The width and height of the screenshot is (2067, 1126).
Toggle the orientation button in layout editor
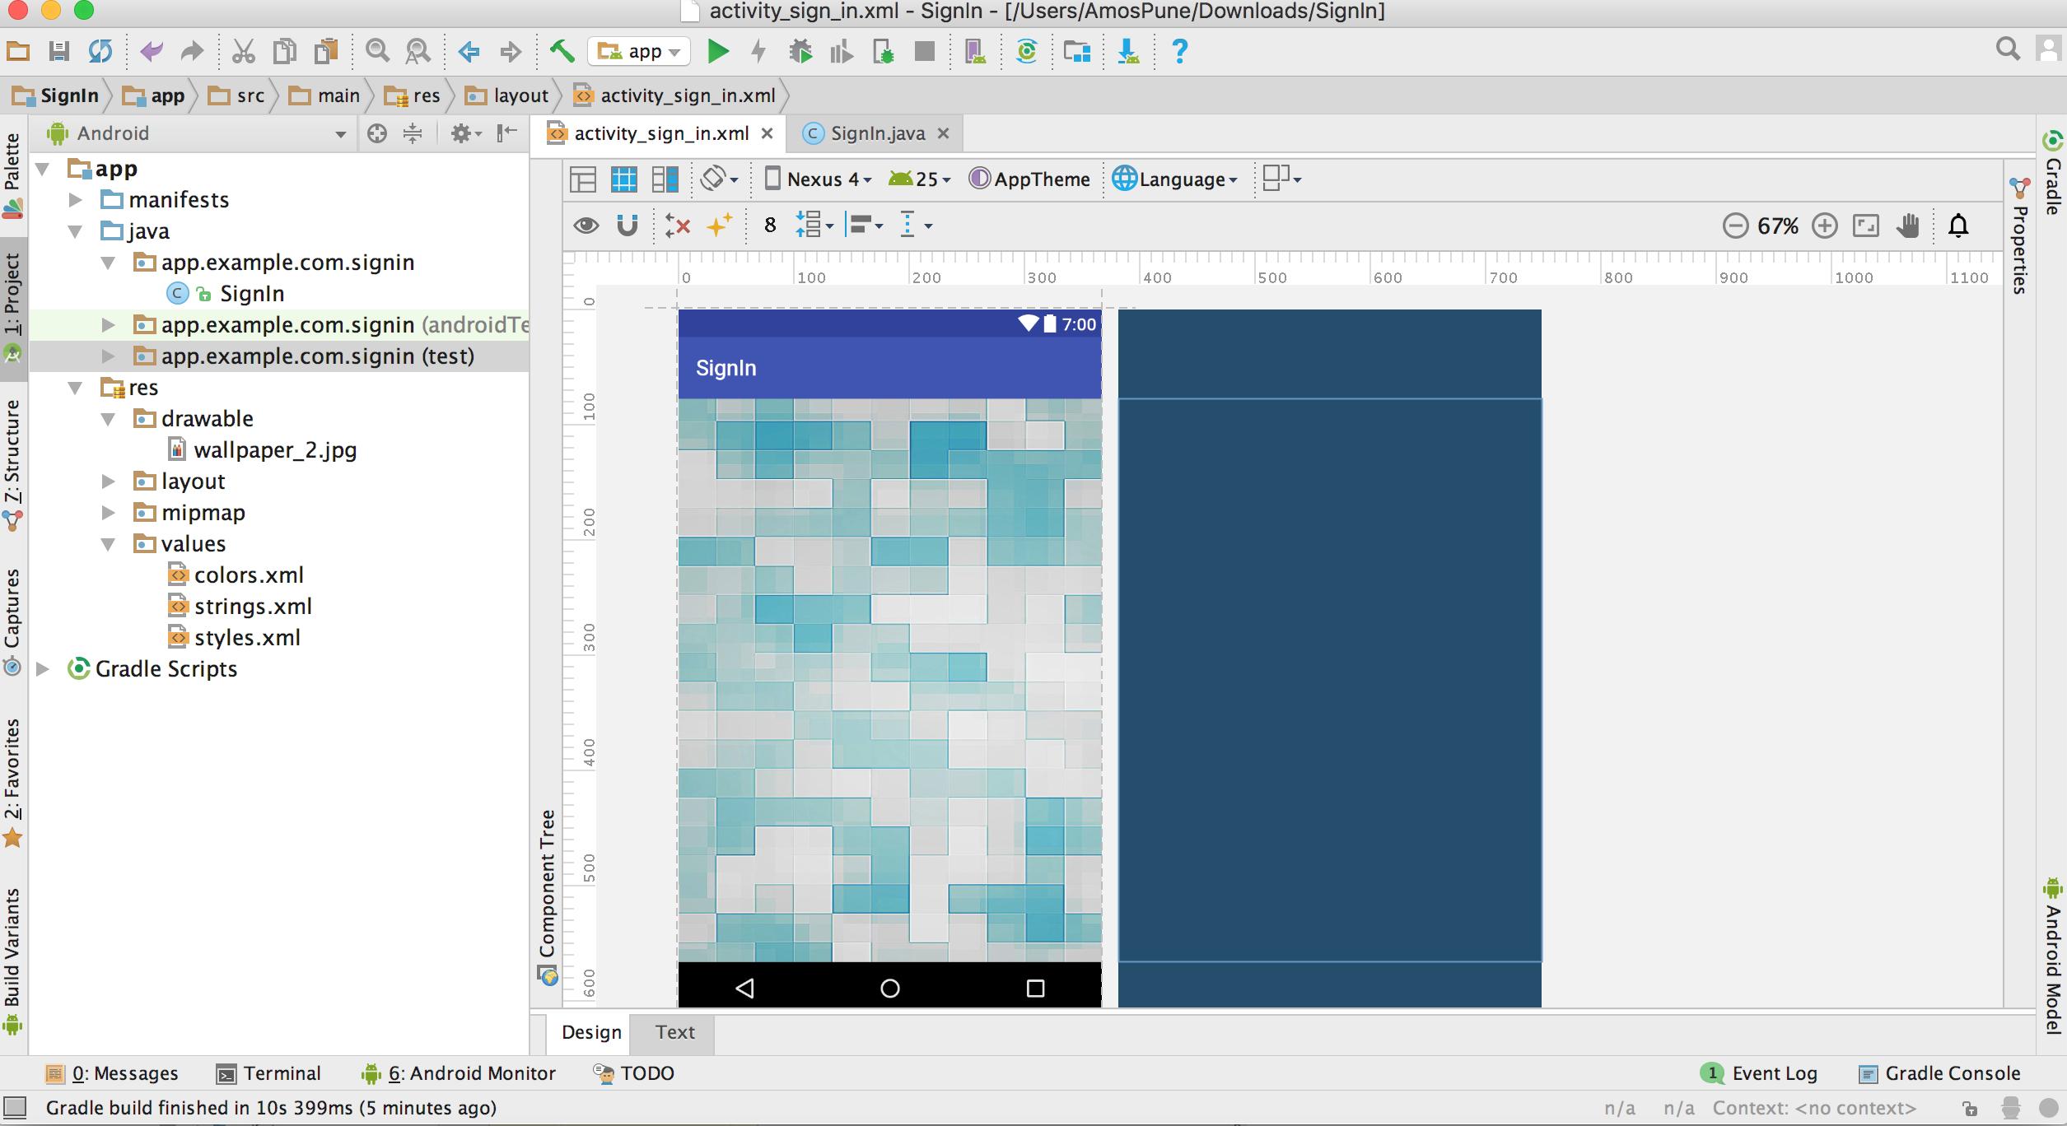(x=716, y=179)
